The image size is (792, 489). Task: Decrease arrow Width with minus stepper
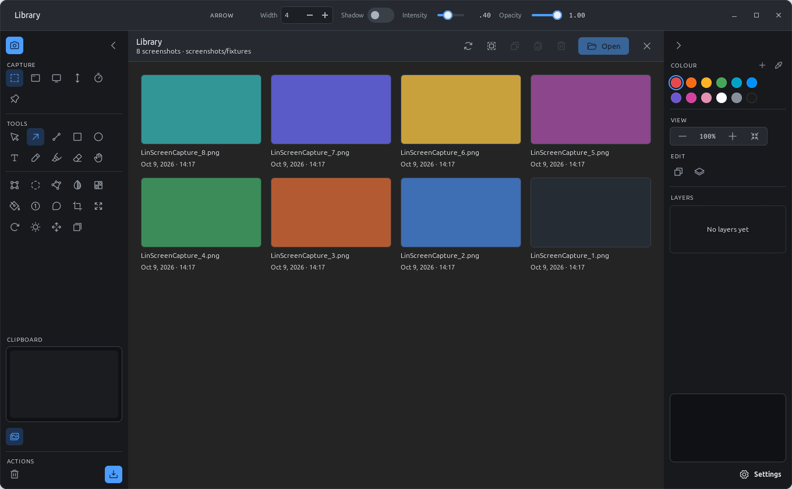310,15
